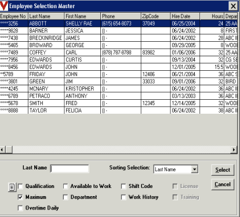
Task: Toggle the Work History checkbox
Action: (x=123, y=197)
